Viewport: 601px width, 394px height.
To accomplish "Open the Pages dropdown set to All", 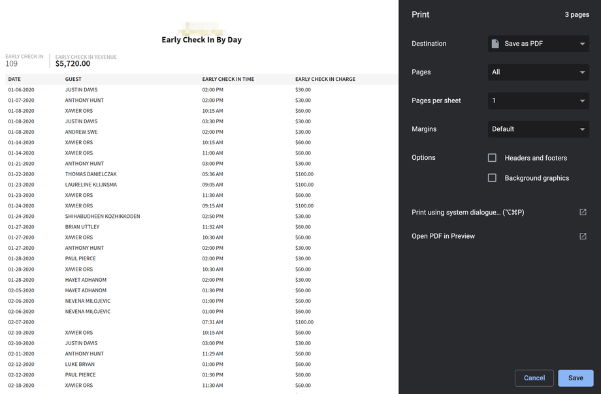I will (538, 72).
